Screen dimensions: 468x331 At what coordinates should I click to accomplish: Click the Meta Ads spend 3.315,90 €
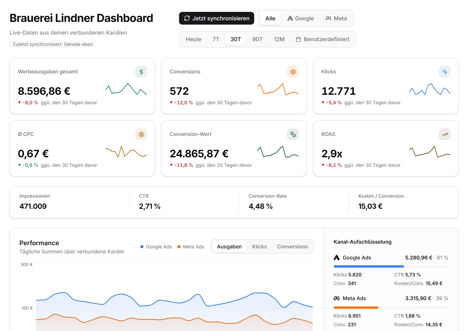(418, 298)
